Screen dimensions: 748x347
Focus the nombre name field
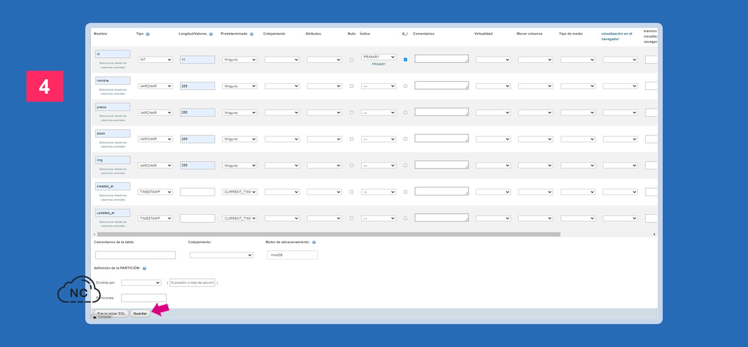tap(113, 80)
